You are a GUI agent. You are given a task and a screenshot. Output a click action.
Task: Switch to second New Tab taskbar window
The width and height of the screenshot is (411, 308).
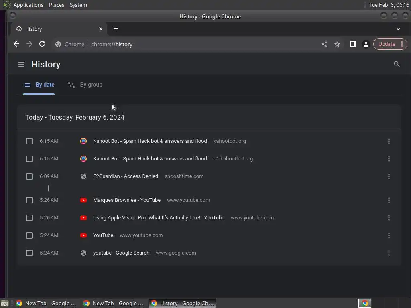pyautogui.click(x=114, y=303)
